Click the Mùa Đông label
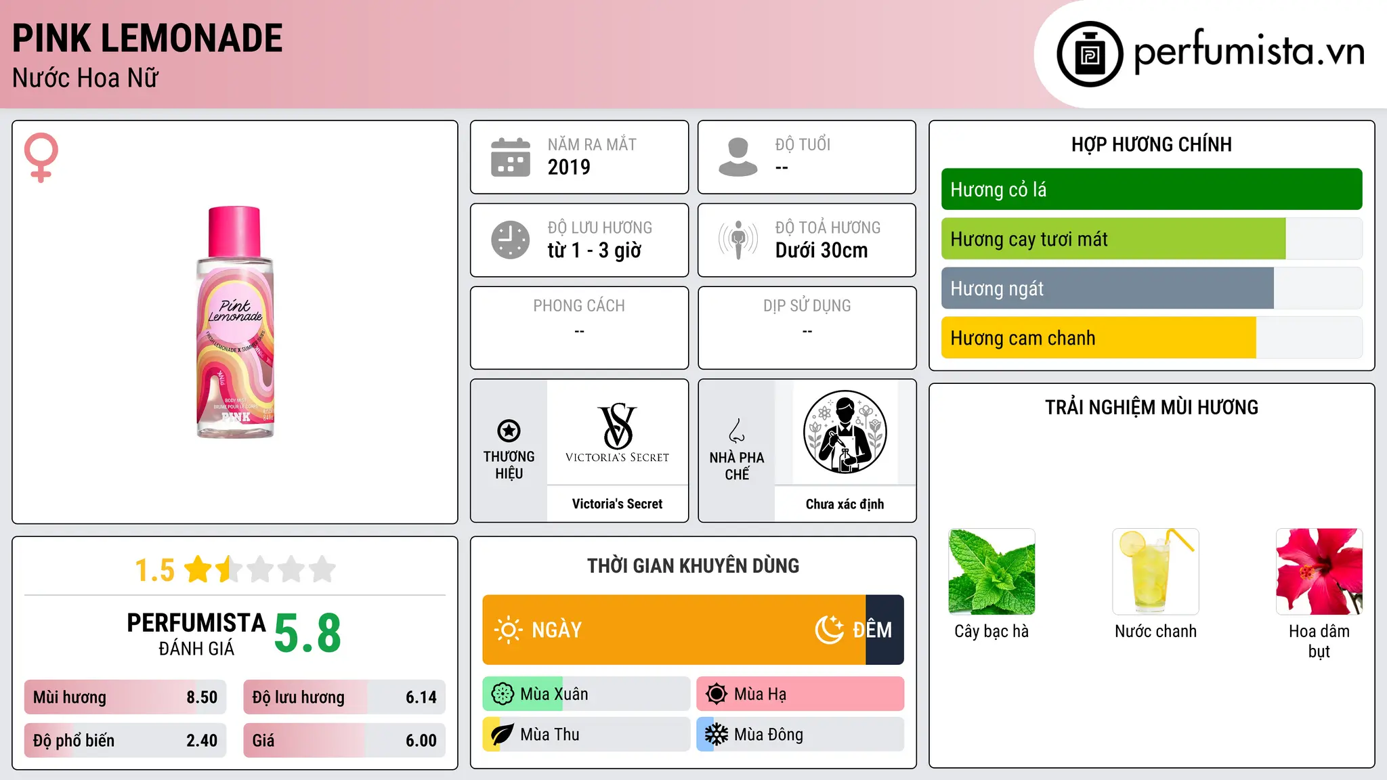This screenshot has width=1387, height=780. pyautogui.click(x=769, y=735)
